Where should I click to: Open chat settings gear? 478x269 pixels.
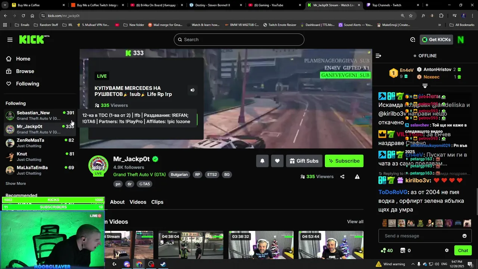pos(447,250)
